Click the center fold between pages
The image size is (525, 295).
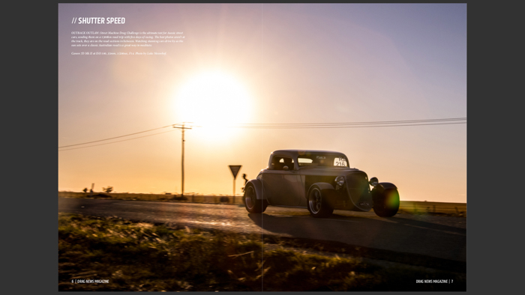(x=262, y=147)
